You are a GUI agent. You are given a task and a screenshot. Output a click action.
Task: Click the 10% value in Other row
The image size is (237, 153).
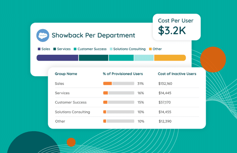click(x=141, y=121)
